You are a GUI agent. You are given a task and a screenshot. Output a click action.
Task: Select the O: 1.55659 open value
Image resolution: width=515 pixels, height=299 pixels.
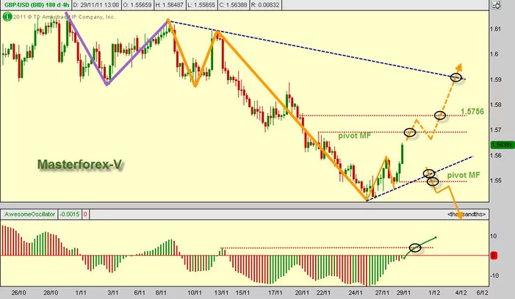pyautogui.click(x=137, y=5)
